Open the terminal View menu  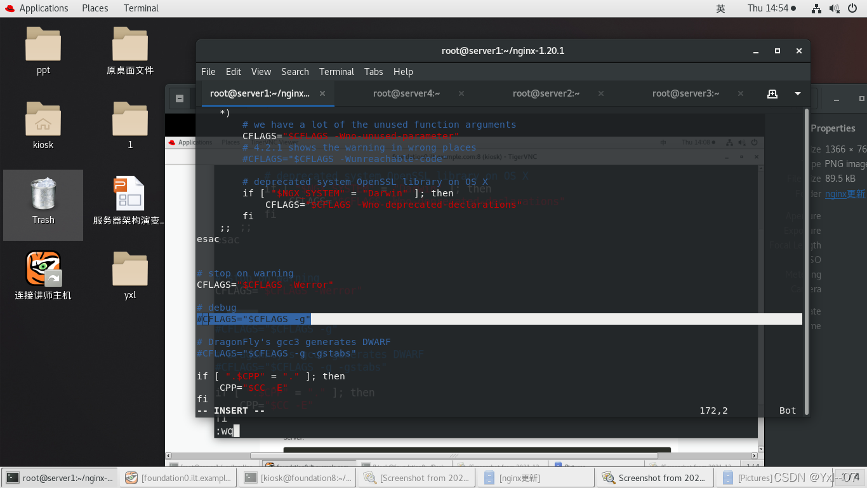click(261, 72)
